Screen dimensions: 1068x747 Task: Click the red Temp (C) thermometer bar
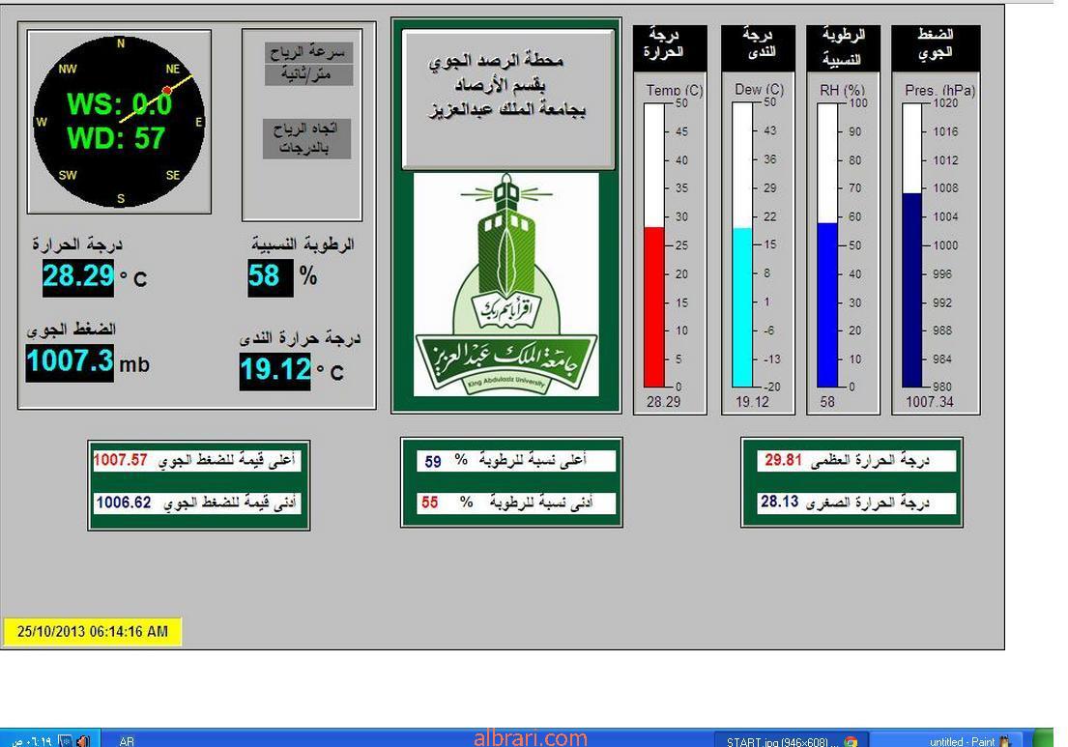654,307
